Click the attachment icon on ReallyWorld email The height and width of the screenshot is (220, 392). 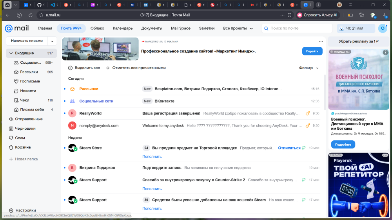point(308,113)
